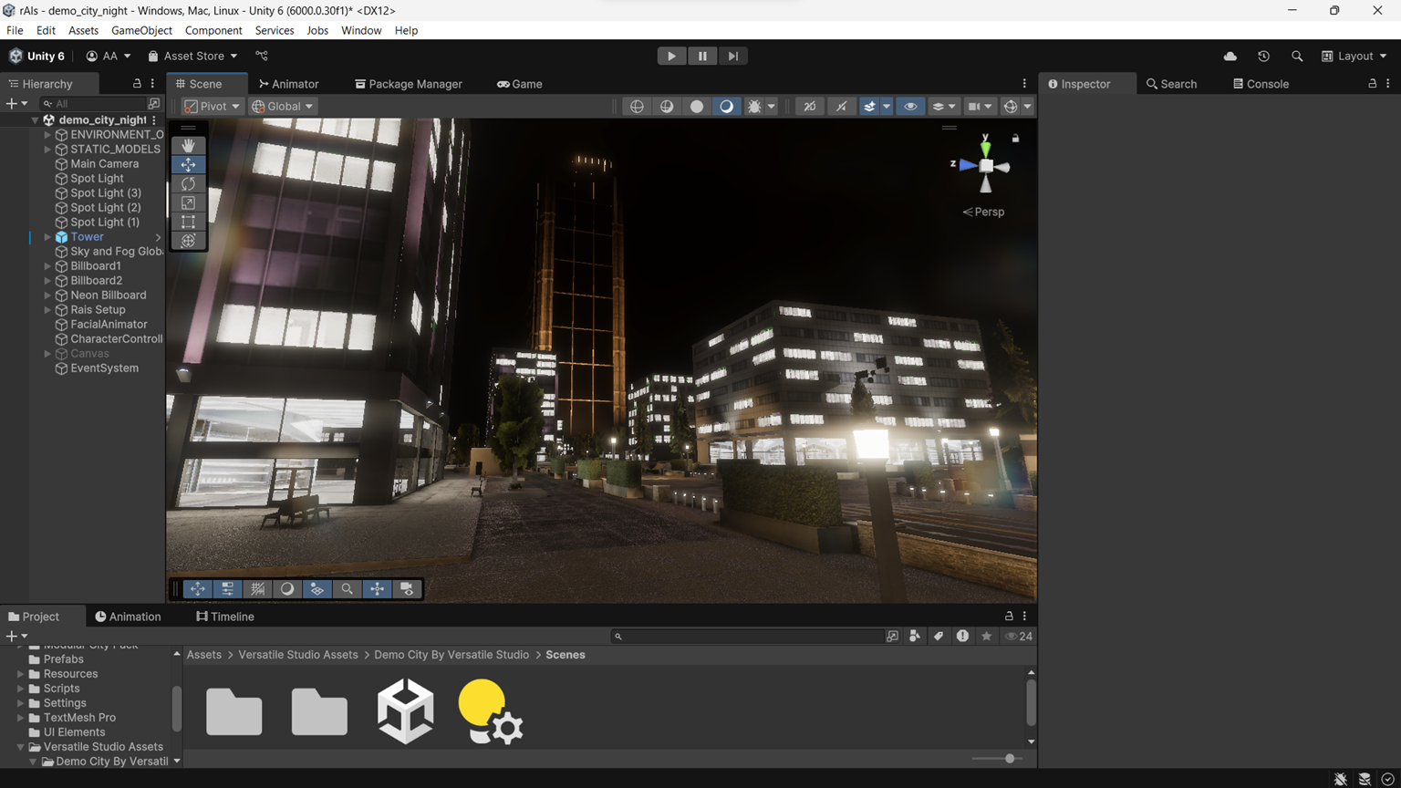The width and height of the screenshot is (1401, 788).
Task: Click the debug draw mode bug icon
Action: pyautogui.click(x=754, y=106)
